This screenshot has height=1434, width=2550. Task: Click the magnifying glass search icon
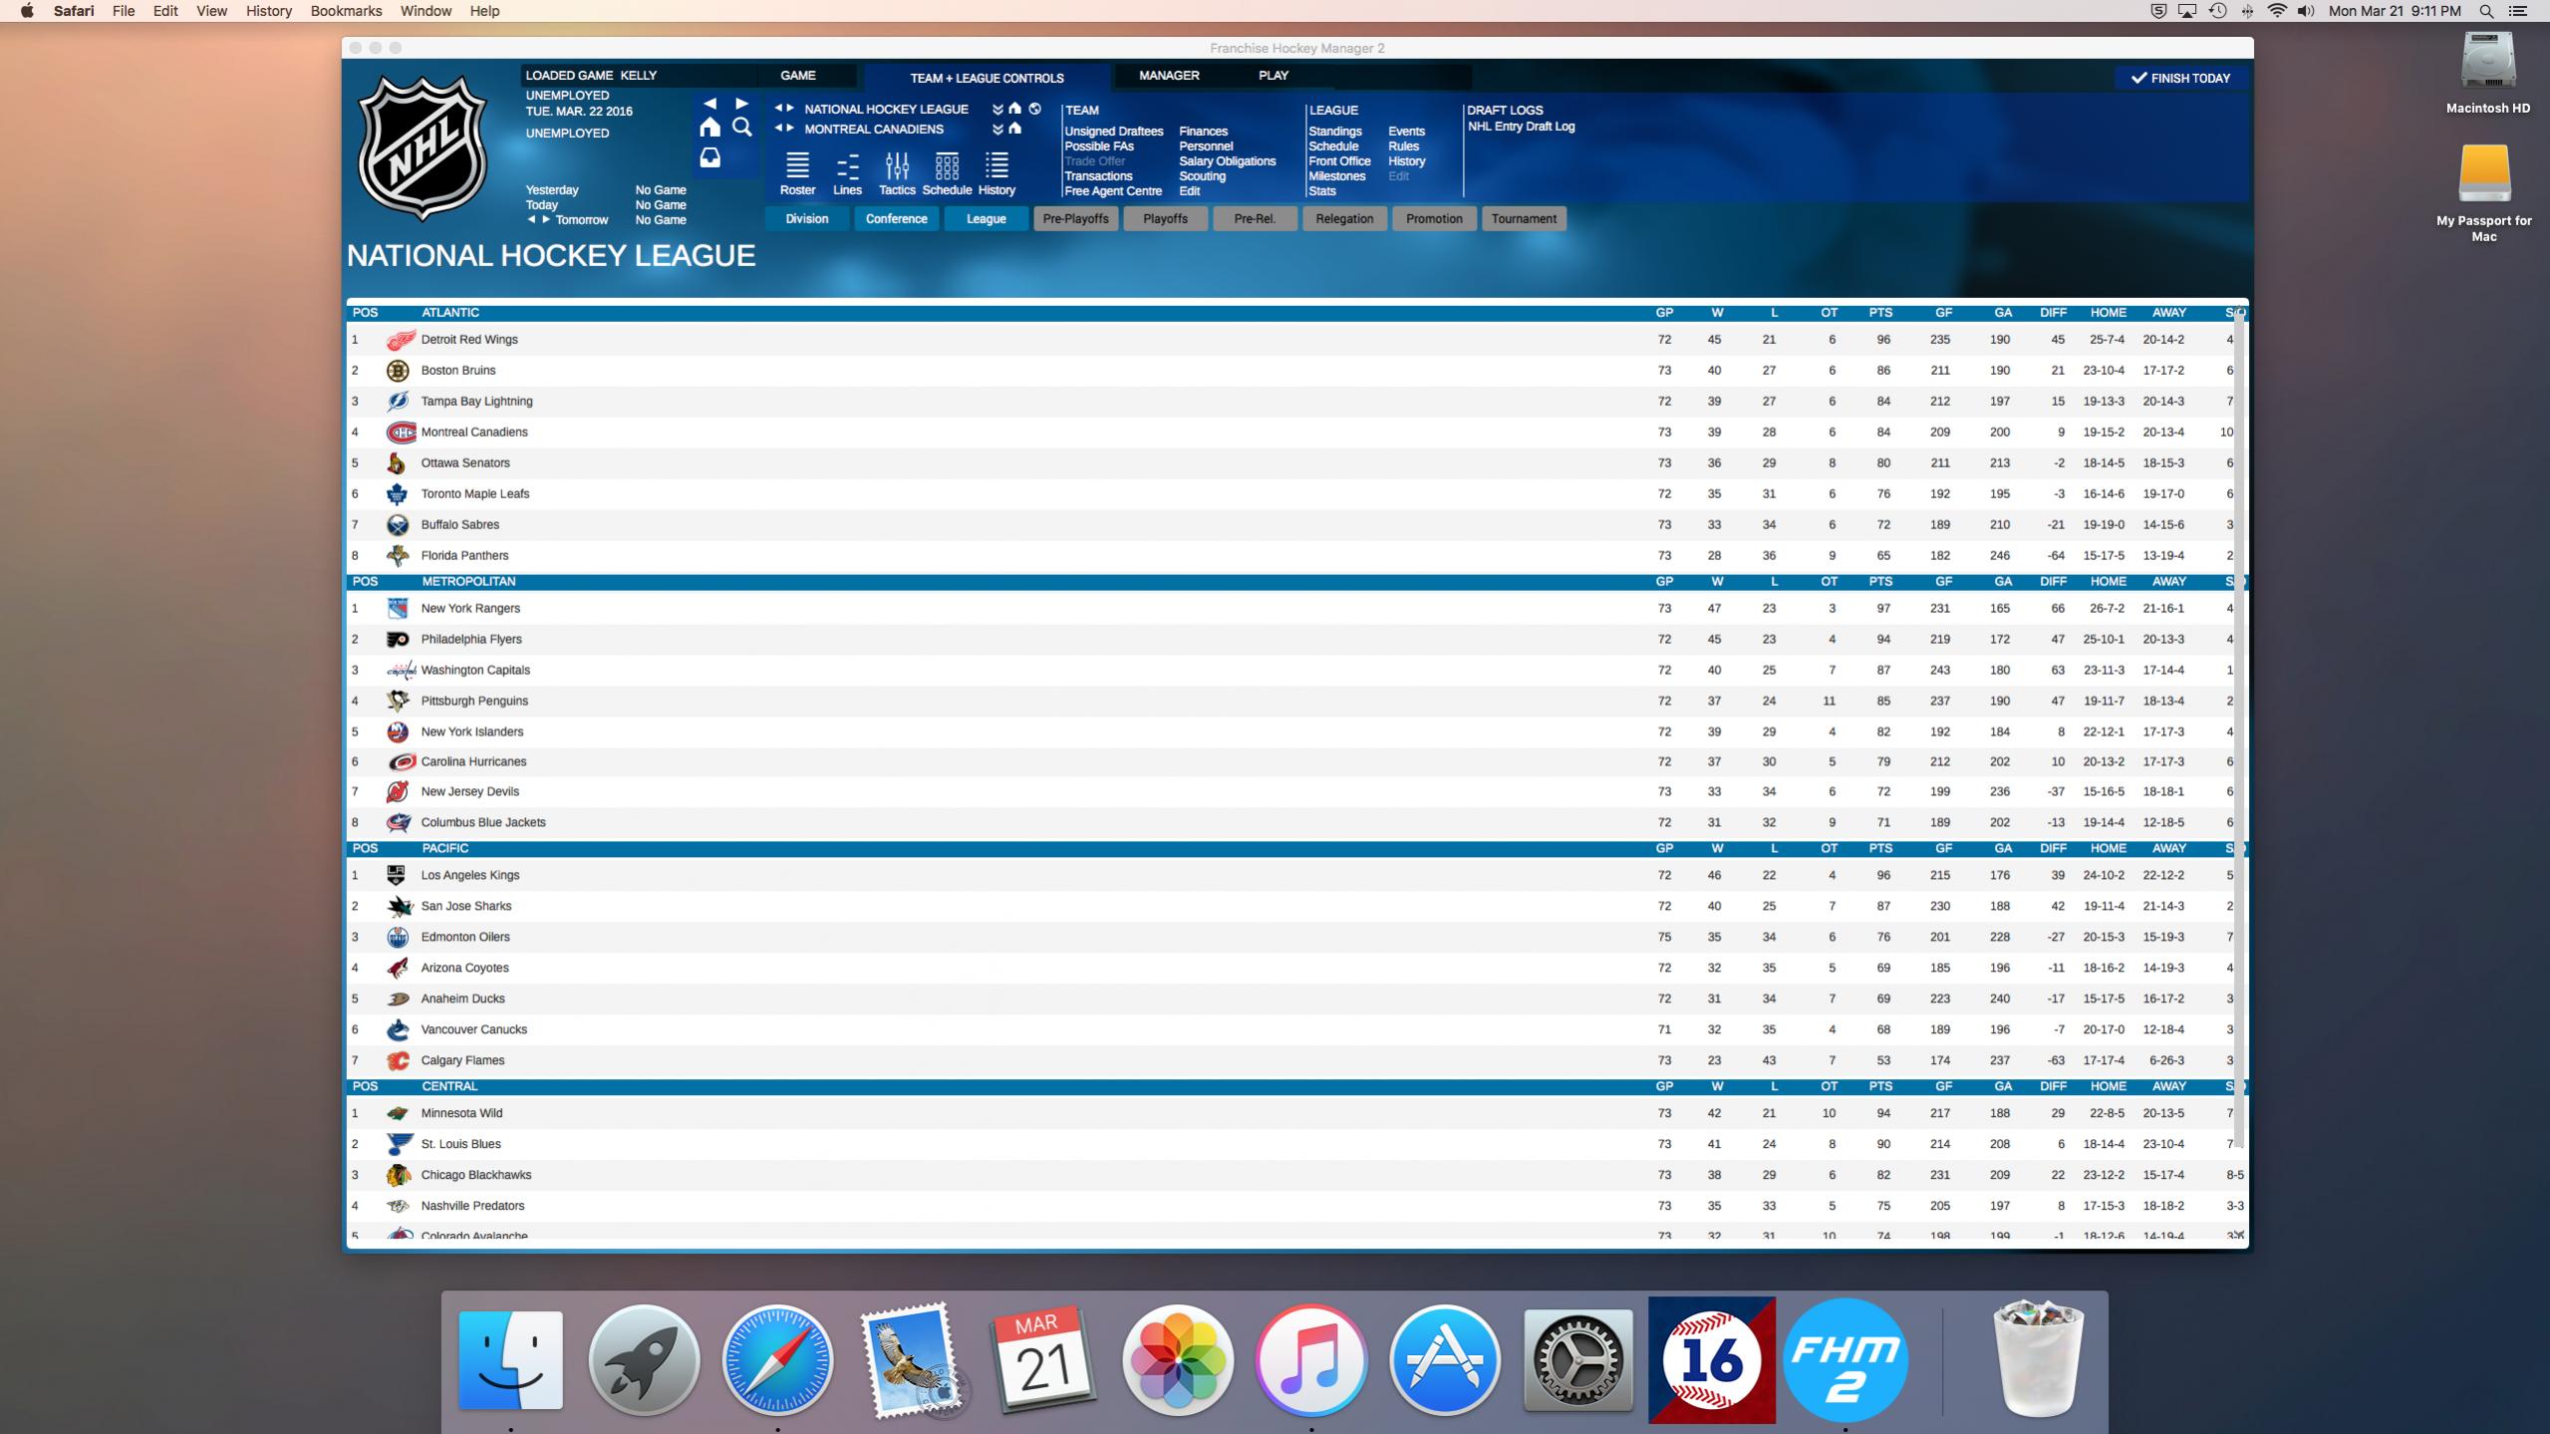(x=741, y=128)
